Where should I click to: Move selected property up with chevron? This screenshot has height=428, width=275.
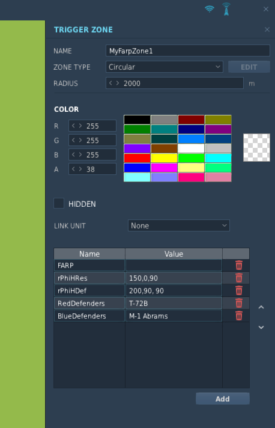pos(261,307)
